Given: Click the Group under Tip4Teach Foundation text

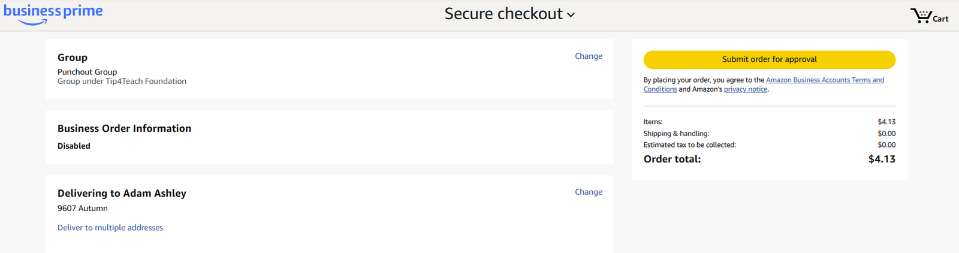Looking at the screenshot, I should coord(122,82).
